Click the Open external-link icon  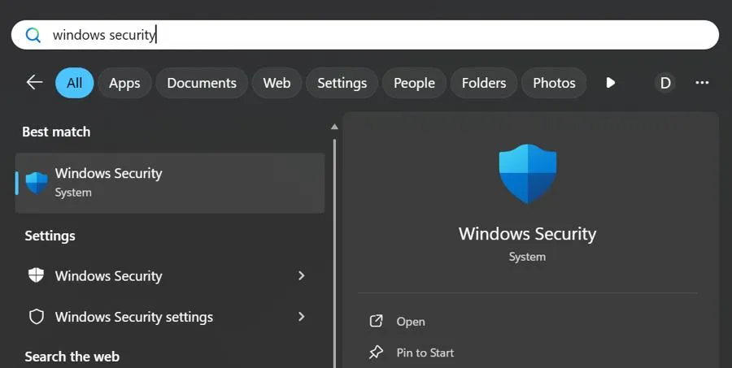376,322
